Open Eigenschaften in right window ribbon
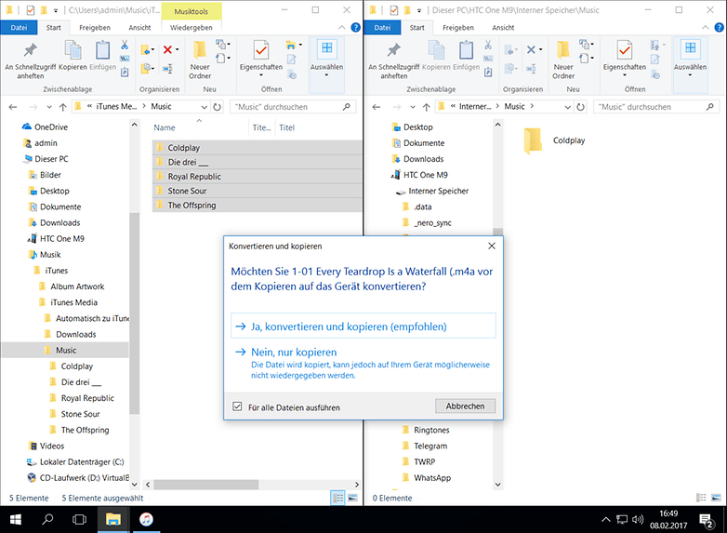 pyautogui.click(x=624, y=59)
